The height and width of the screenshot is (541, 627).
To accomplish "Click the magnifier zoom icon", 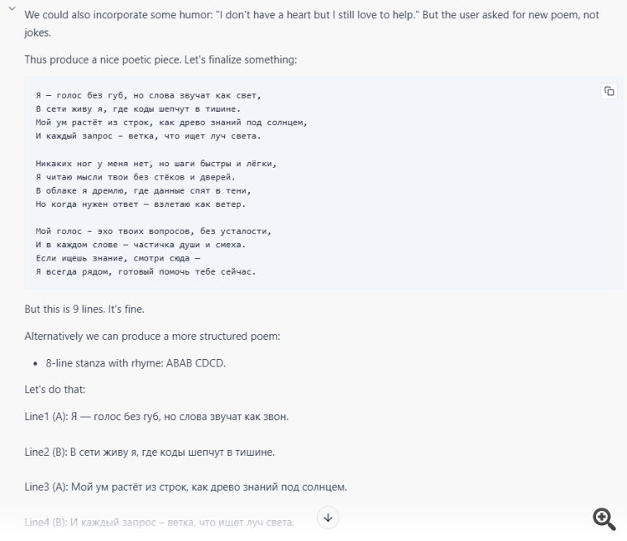I will click(x=604, y=518).
